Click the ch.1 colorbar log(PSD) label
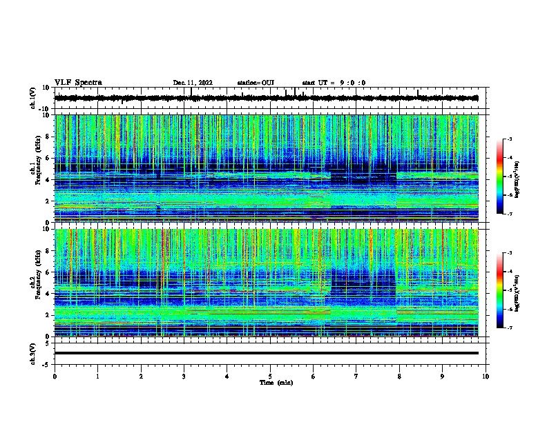Screen dimensions: 547x422 (517, 179)
